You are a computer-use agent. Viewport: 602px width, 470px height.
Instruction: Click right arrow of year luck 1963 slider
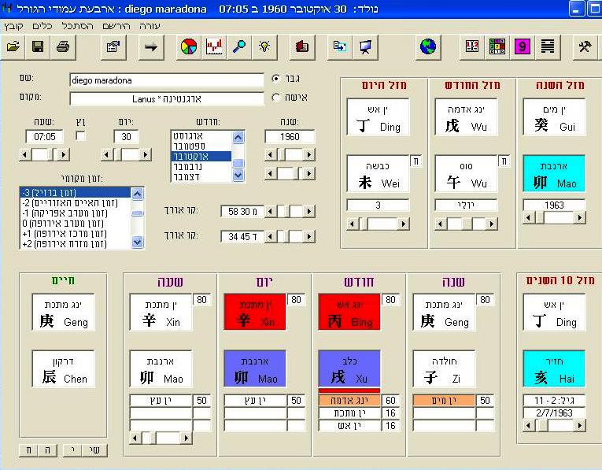(579, 218)
